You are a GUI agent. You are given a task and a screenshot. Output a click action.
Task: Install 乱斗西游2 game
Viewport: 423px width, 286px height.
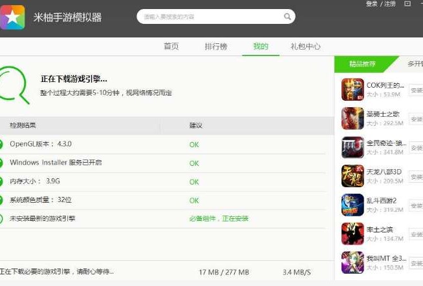pos(416,205)
